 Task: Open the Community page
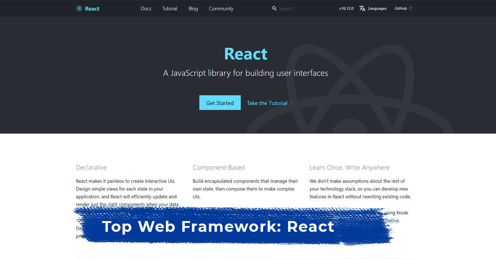pos(221,8)
